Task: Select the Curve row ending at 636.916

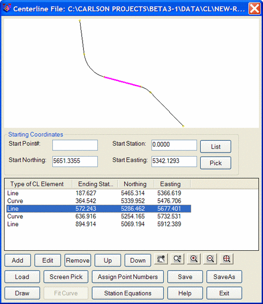Action: coord(98,216)
